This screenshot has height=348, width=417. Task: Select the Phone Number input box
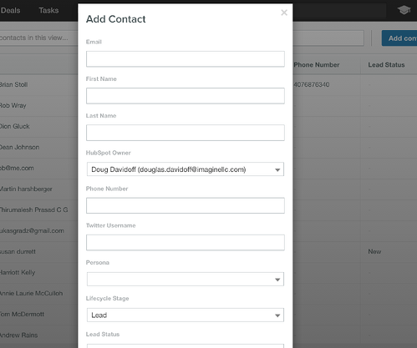(186, 205)
